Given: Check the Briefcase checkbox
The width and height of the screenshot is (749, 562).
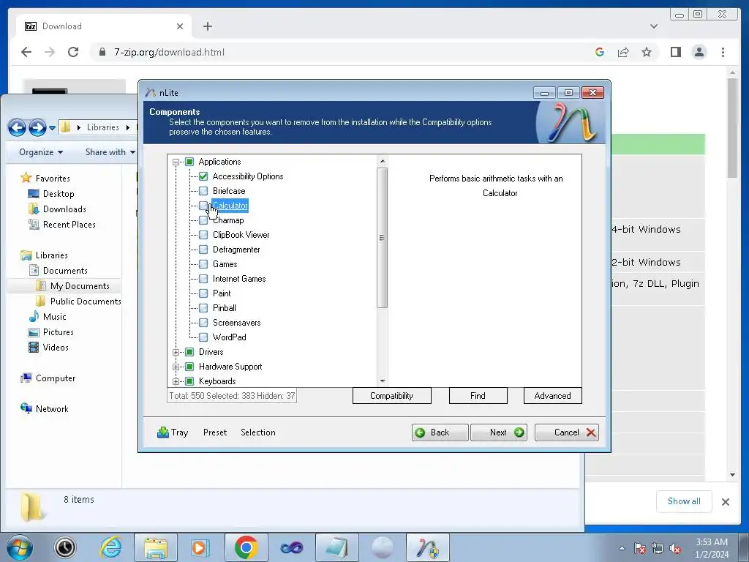Looking at the screenshot, I should pos(203,191).
